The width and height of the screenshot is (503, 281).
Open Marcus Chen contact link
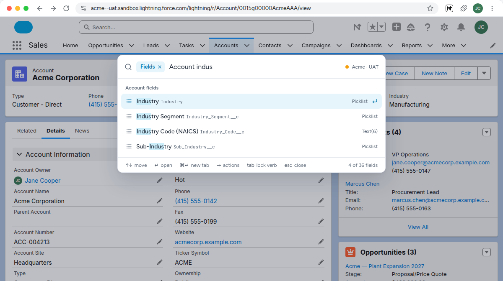click(363, 184)
